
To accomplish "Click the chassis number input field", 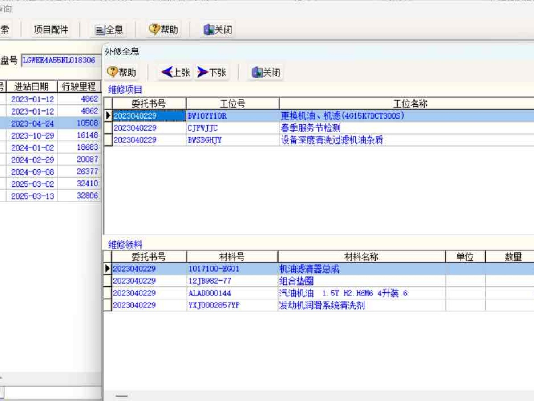I will (x=61, y=60).
